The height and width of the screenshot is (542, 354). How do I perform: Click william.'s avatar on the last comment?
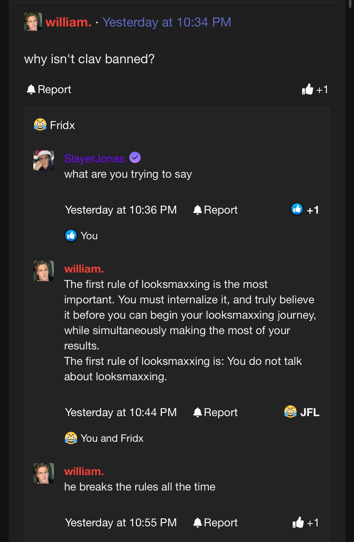click(x=44, y=473)
